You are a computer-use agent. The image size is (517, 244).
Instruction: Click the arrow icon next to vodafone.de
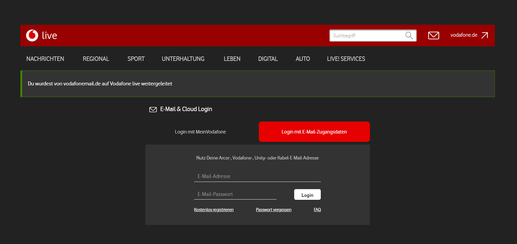[x=485, y=35]
